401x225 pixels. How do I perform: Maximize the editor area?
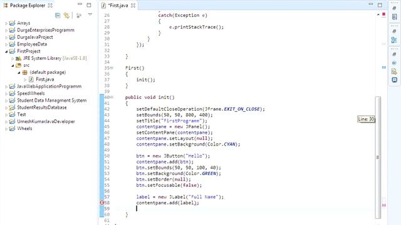point(380,5)
